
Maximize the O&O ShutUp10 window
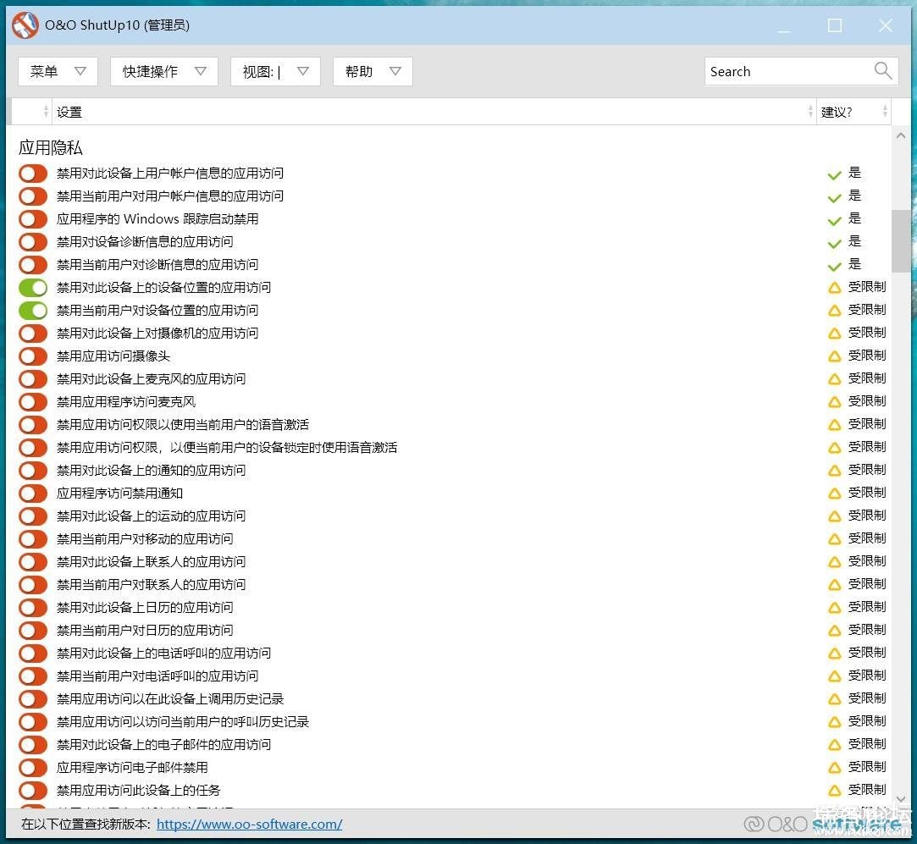point(835,25)
